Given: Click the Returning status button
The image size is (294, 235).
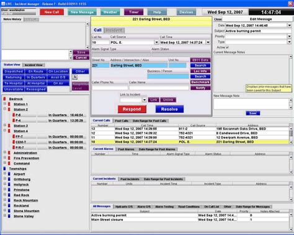Looking at the screenshot, I should pos(14,78).
